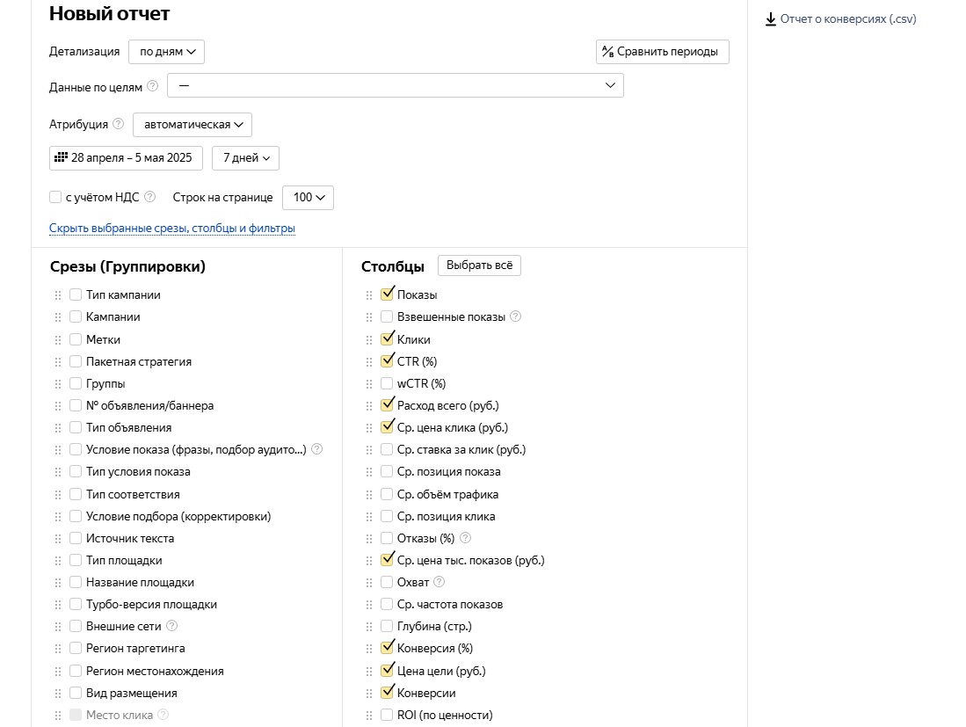This screenshot has width=966, height=727.
Task: Open the date range picker 28 апреля – 5 мая
Action: [127, 158]
